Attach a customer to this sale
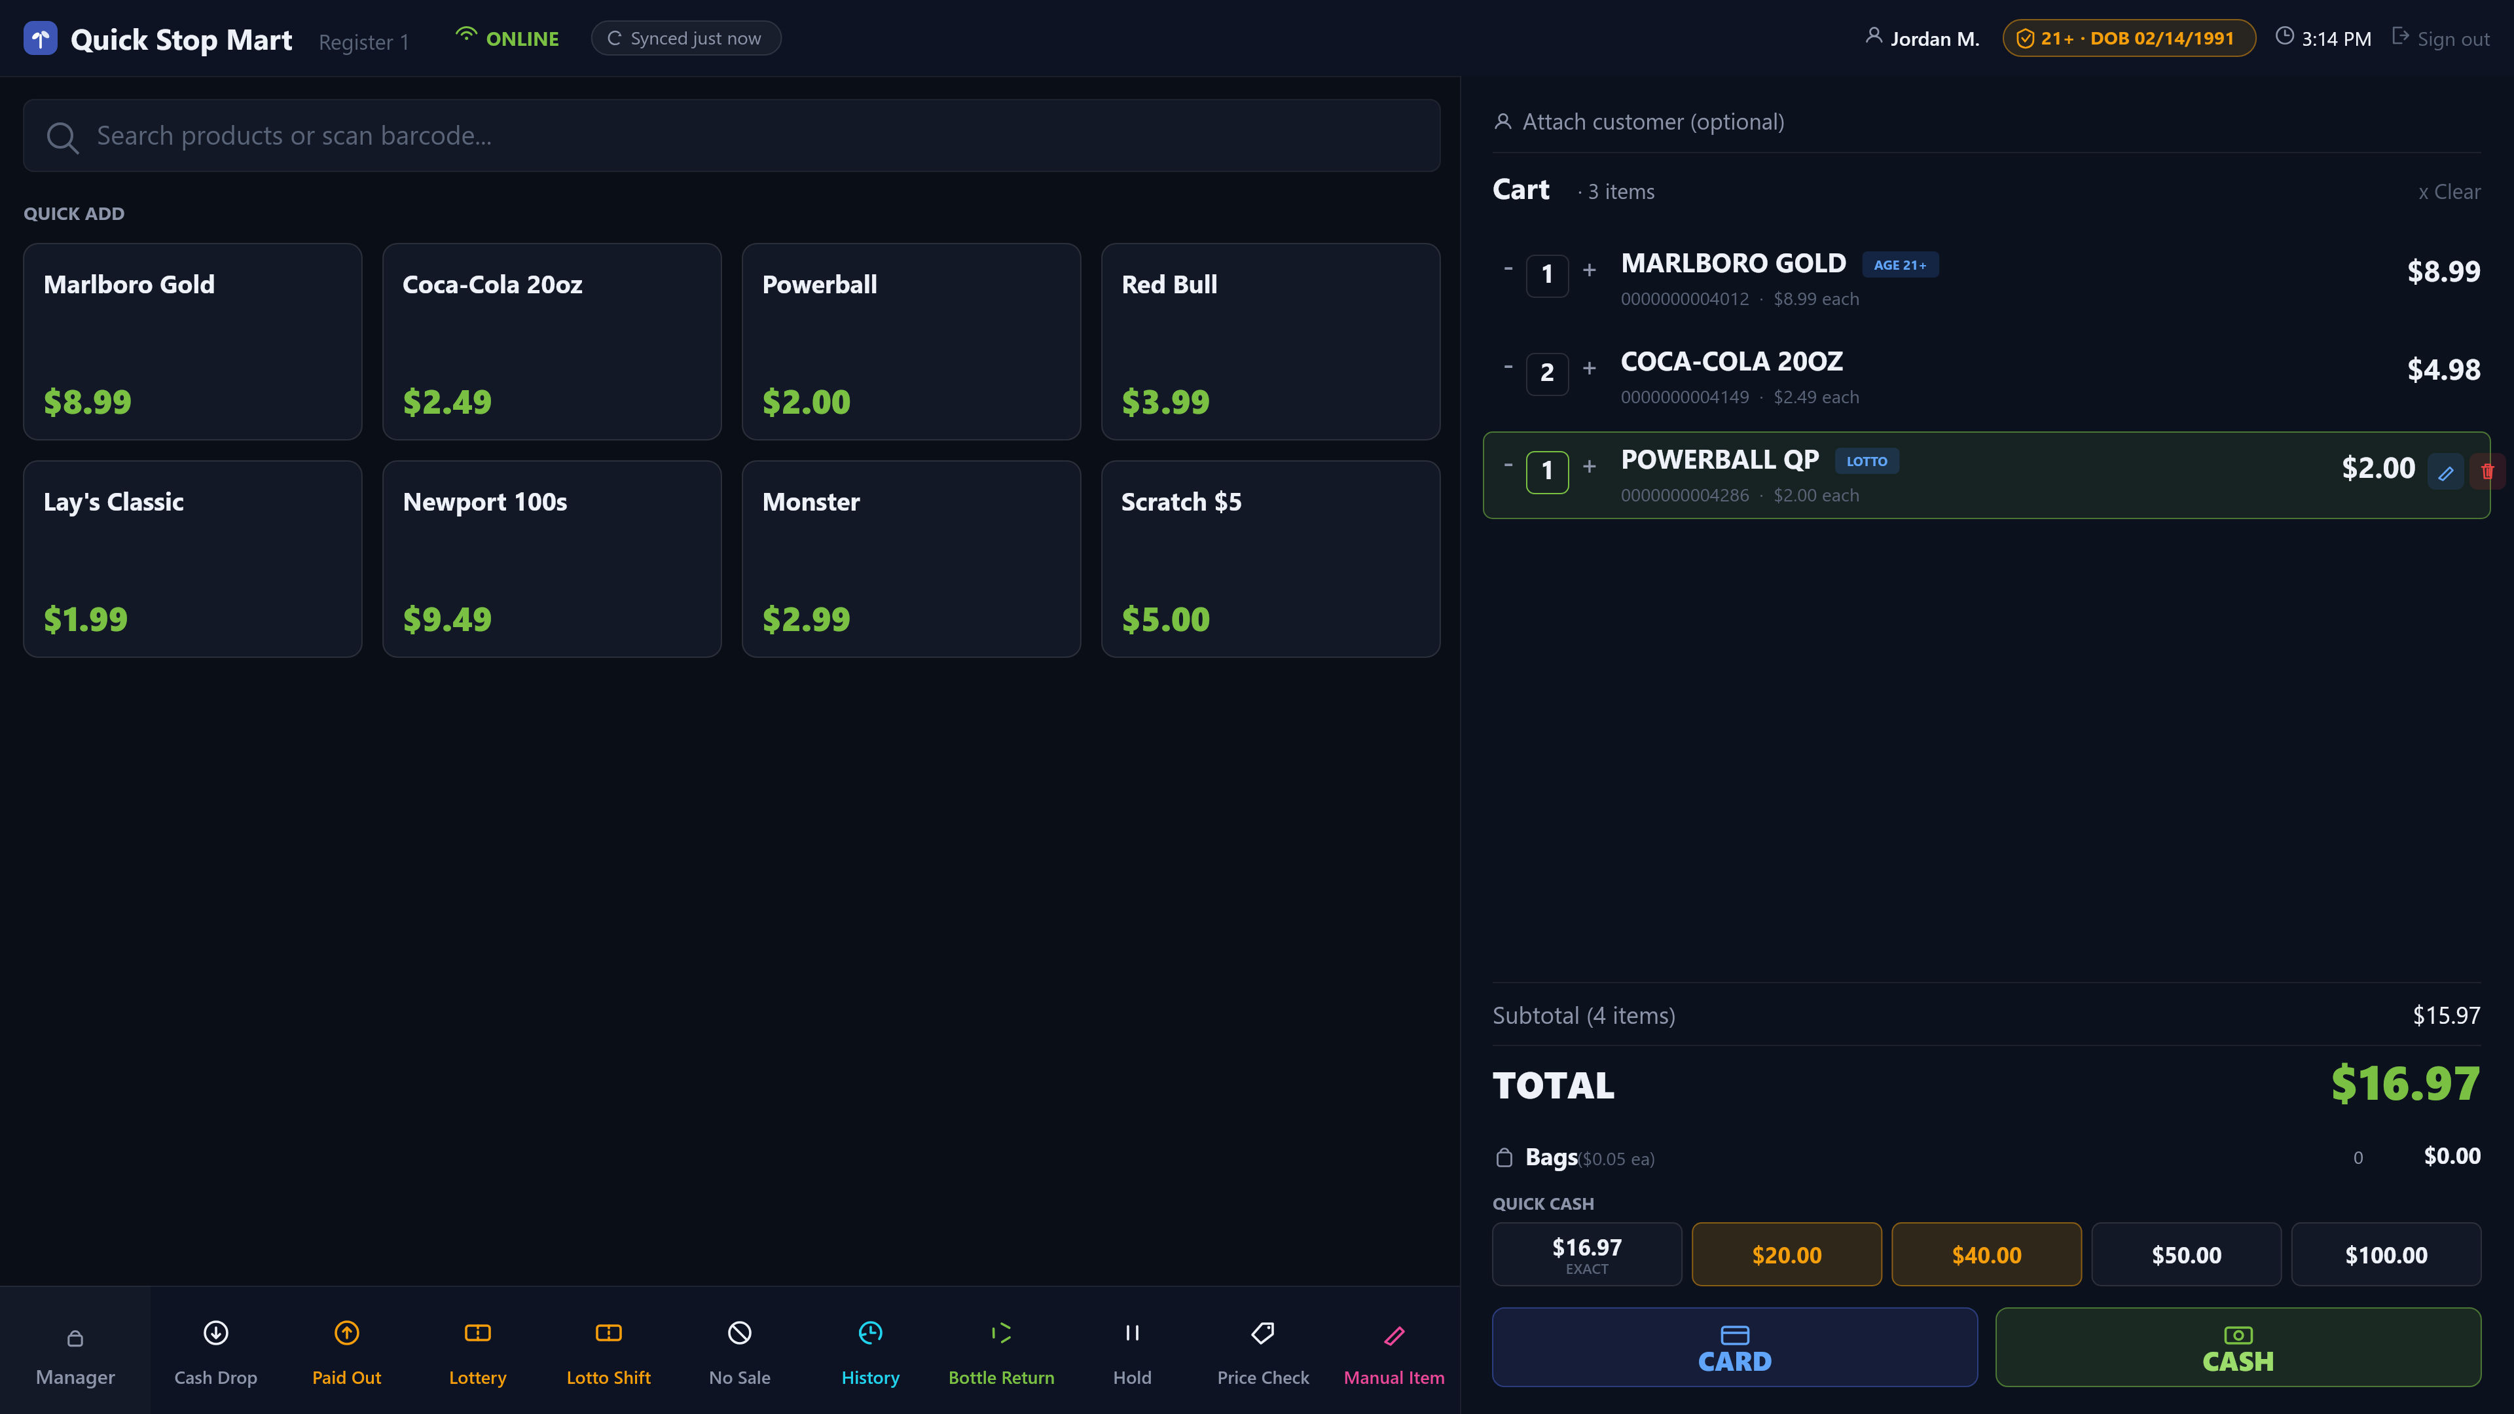 point(1639,122)
